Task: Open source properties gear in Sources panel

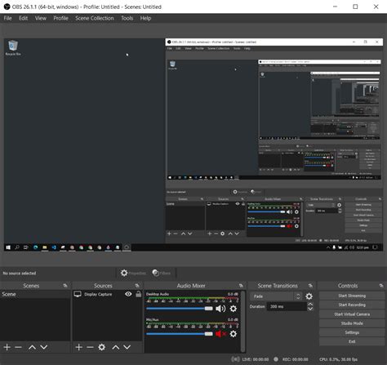Action: click(x=102, y=347)
